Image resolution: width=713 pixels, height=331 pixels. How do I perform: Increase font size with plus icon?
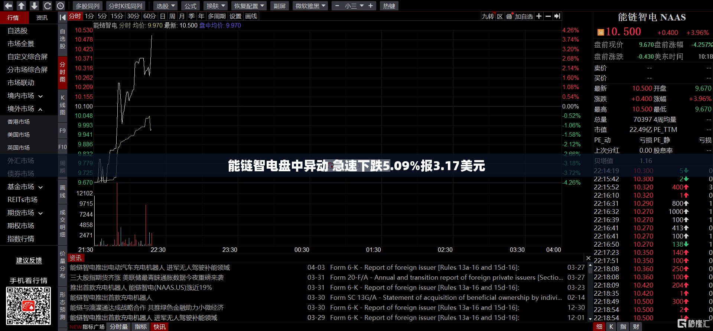[370, 6]
